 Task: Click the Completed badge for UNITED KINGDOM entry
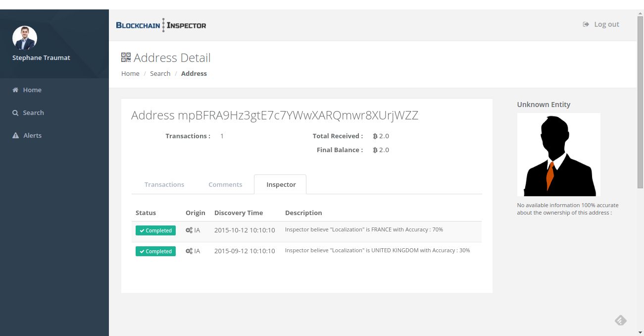[x=155, y=251]
